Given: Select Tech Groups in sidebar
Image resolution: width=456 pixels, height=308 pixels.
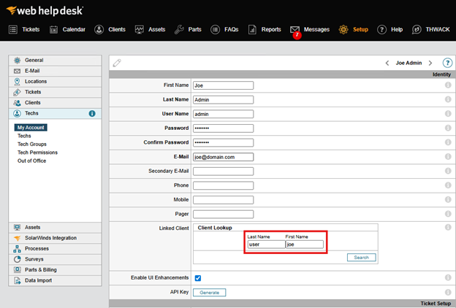Looking at the screenshot, I should coord(32,144).
